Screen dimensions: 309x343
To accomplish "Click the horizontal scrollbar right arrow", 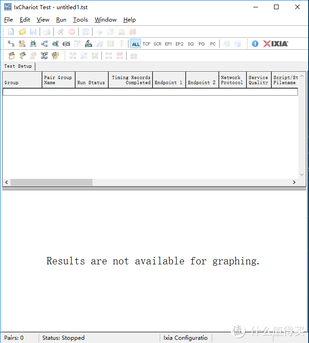I will point(294,182).
